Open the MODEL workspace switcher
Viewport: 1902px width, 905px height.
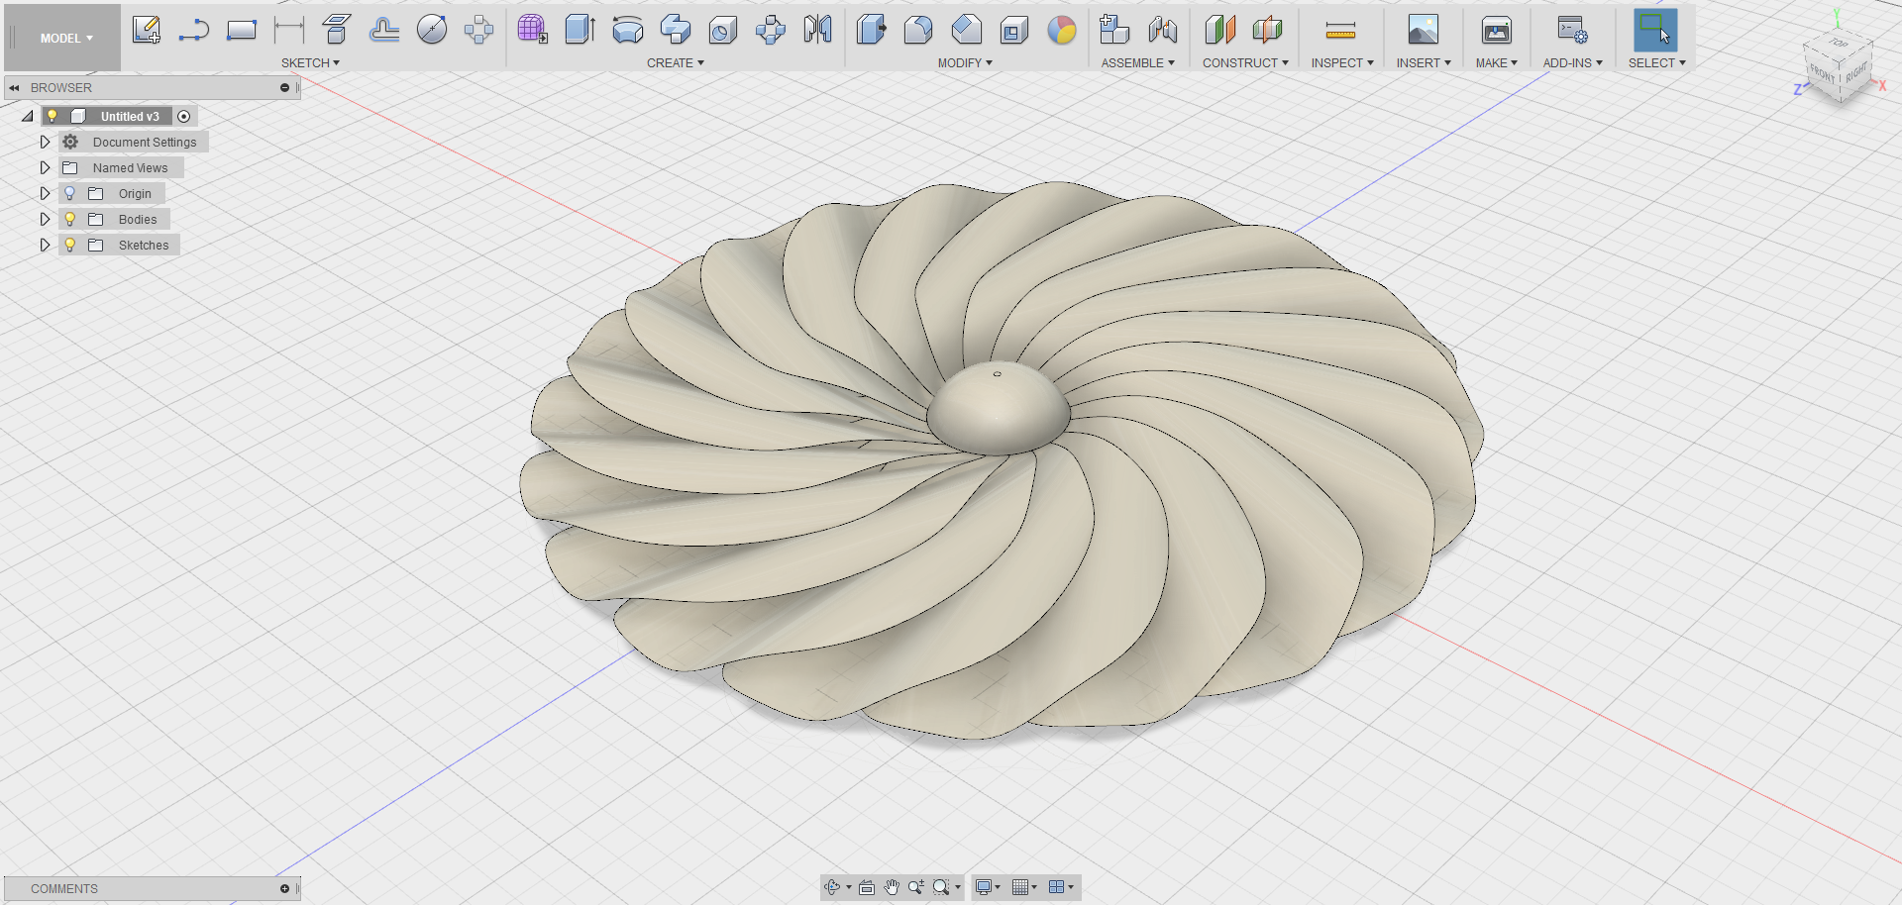[x=61, y=38]
